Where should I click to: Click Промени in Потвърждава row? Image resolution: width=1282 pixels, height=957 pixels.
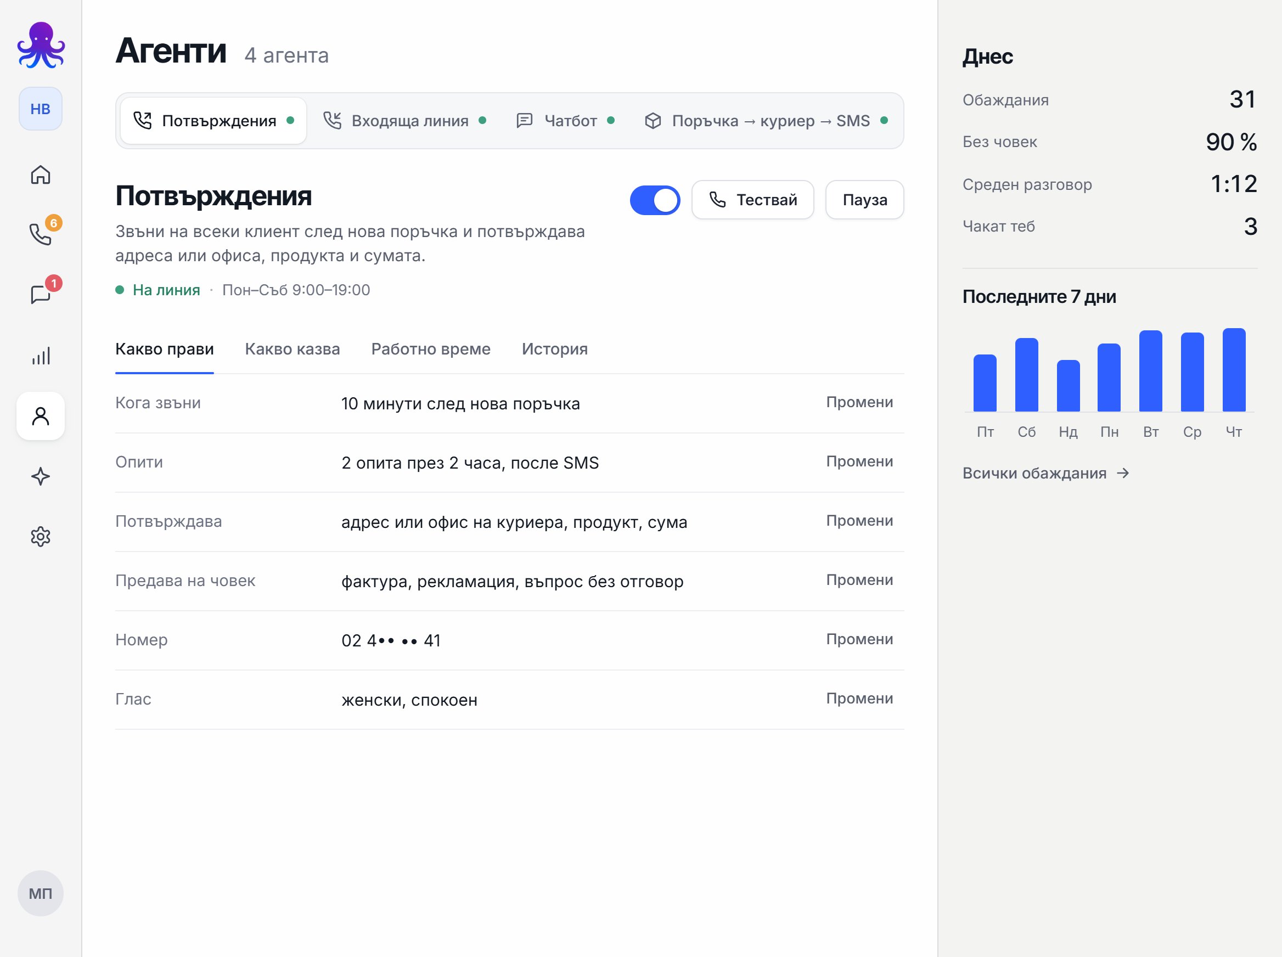[859, 521]
